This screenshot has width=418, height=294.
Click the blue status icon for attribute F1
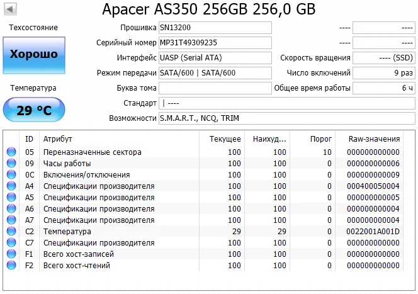(x=11, y=254)
